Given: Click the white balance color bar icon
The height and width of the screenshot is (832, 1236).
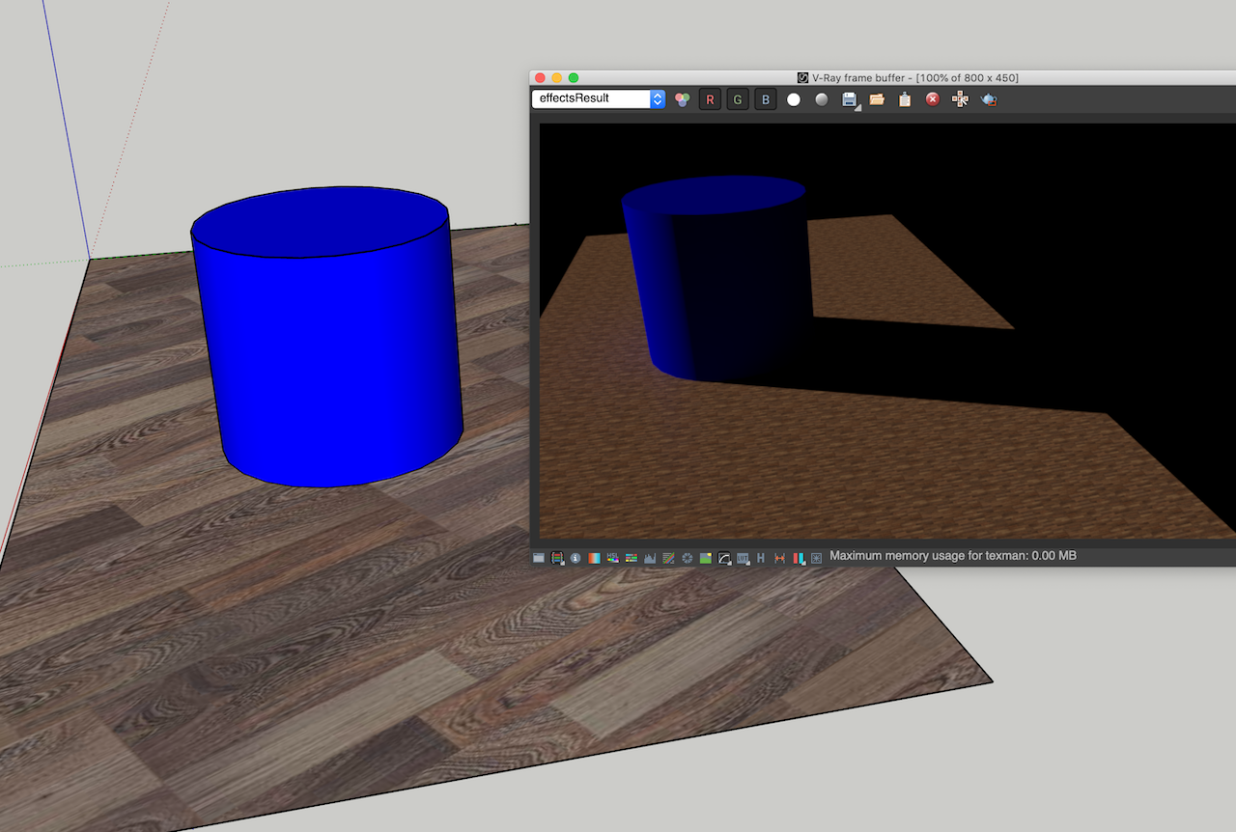Looking at the screenshot, I should click(594, 558).
